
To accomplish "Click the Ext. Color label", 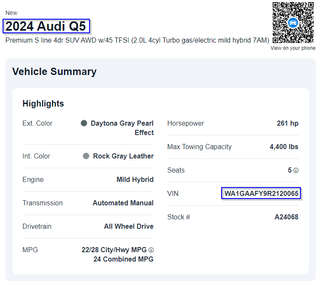I will (37, 123).
